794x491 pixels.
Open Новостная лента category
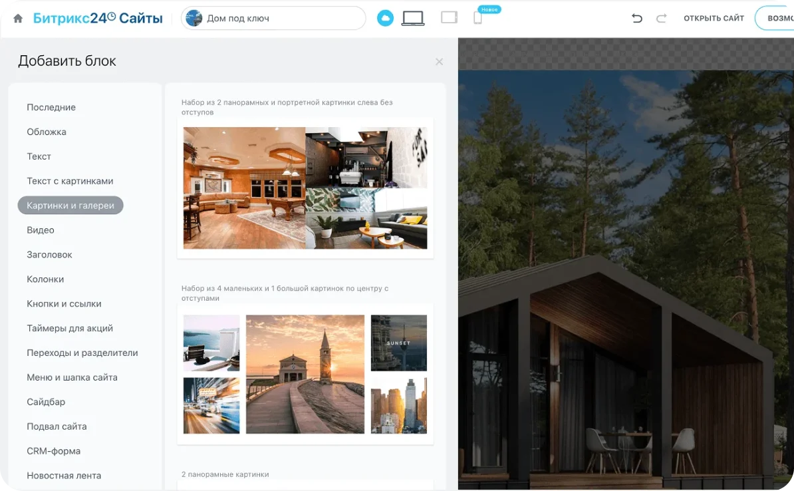(x=65, y=476)
